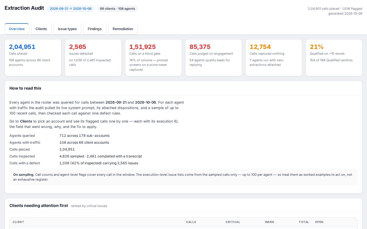The width and height of the screenshot is (367, 229).
Task: Click '54 agents qualify leads for replying' text
Action: (210, 62)
